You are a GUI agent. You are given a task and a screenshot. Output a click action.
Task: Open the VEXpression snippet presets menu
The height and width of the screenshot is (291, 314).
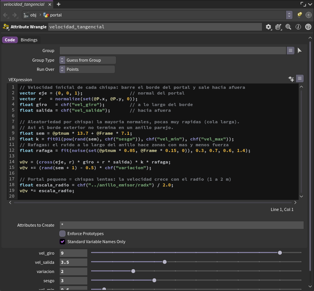(x=300, y=78)
